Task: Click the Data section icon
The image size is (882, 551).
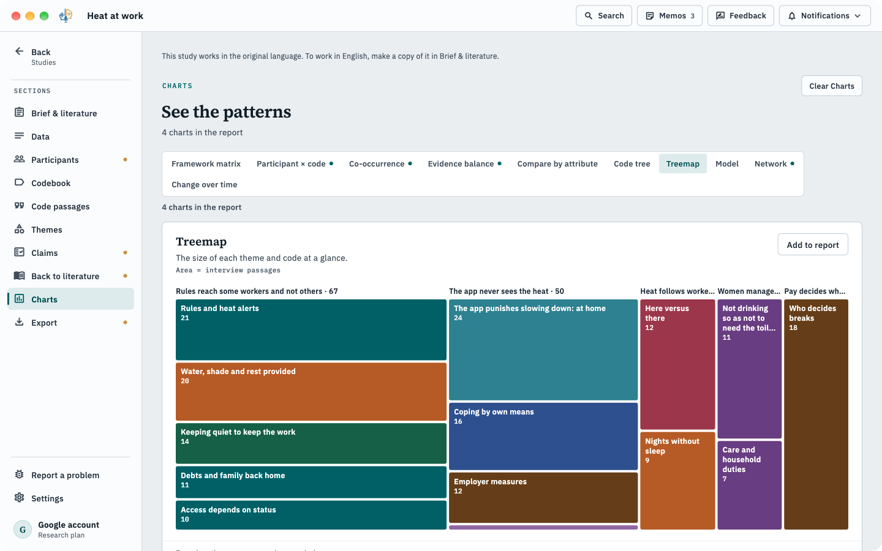Action: click(20, 136)
